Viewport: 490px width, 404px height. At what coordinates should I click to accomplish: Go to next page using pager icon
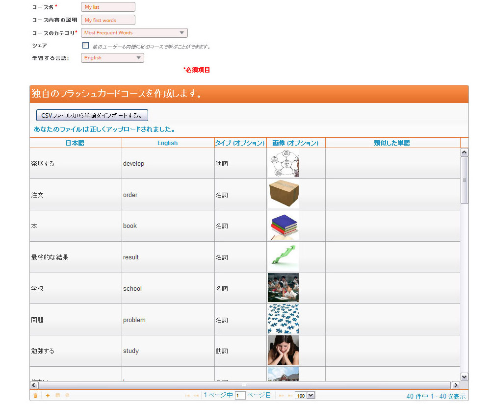pos(282,396)
